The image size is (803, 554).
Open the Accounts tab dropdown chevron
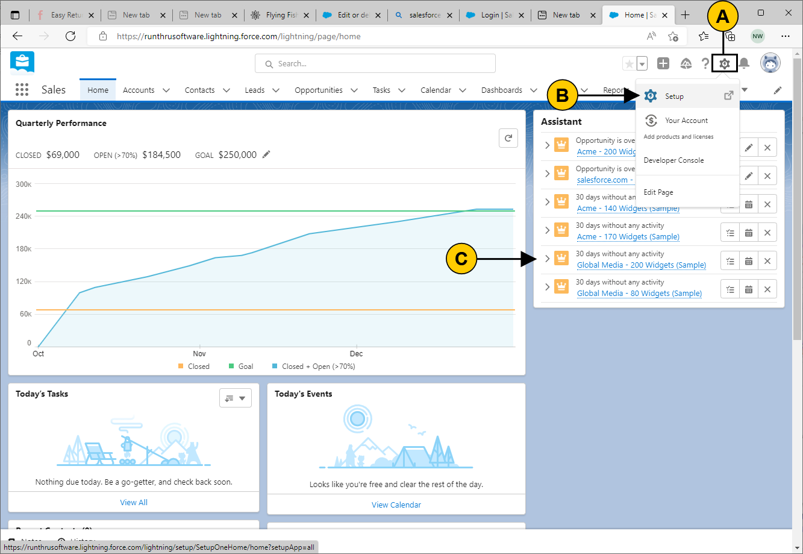pyautogui.click(x=166, y=90)
